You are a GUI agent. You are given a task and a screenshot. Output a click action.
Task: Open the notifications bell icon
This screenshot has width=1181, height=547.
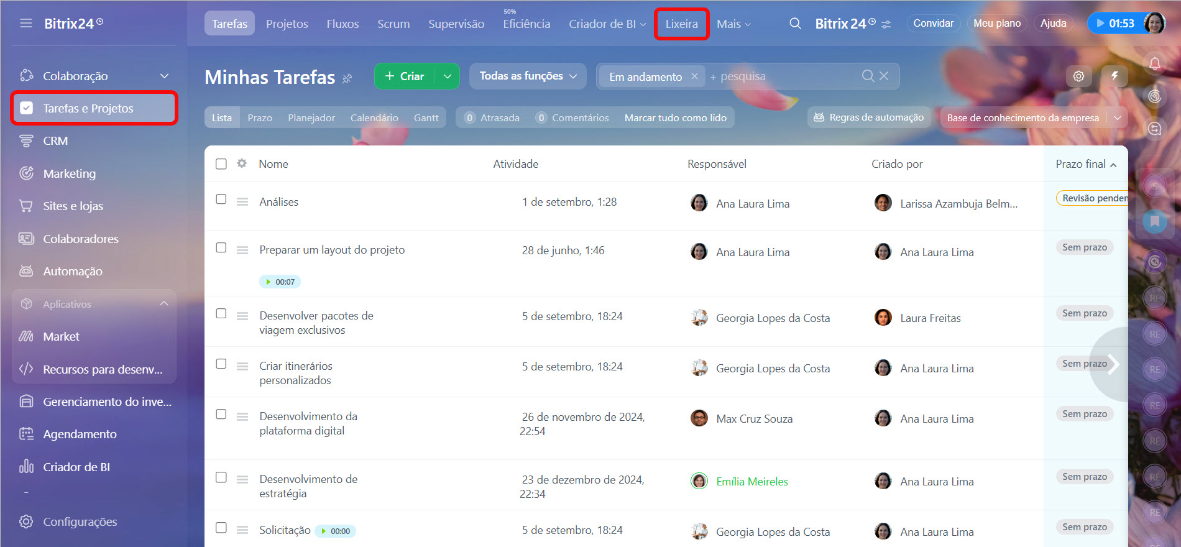click(x=1155, y=63)
